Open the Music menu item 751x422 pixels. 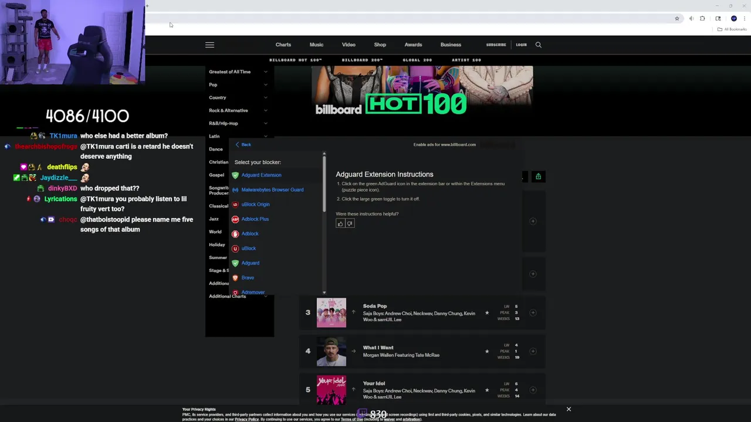click(x=316, y=45)
